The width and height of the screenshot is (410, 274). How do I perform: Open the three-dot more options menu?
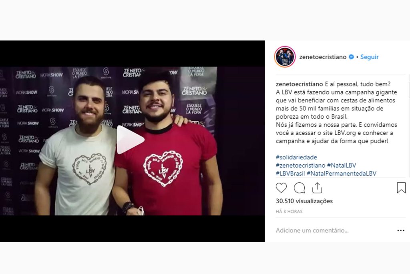click(401, 230)
